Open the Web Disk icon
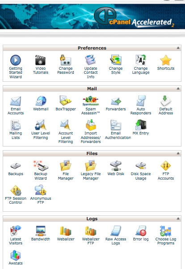The width and height of the screenshot is (185, 269). [x=116, y=165]
